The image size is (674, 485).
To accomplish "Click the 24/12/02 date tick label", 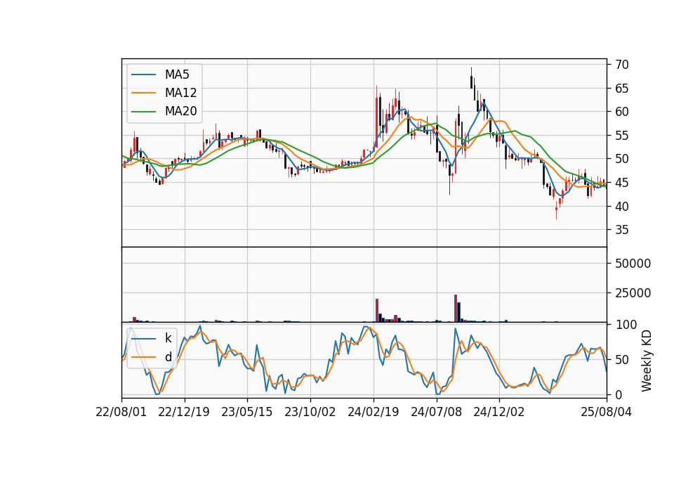I will click(x=499, y=412).
